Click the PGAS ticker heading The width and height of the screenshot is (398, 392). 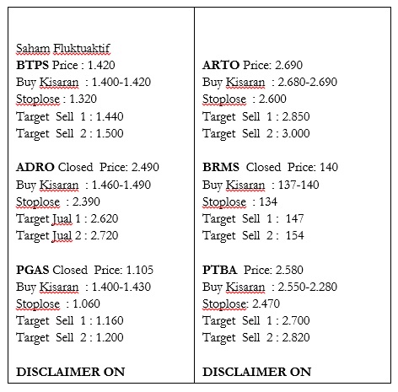pos(33,270)
